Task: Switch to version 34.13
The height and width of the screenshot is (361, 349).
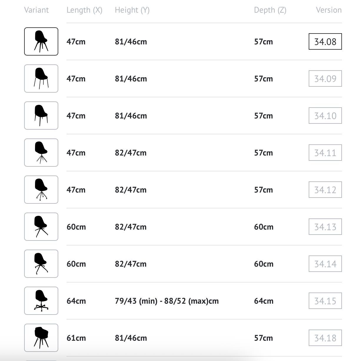Action: pyautogui.click(x=325, y=227)
